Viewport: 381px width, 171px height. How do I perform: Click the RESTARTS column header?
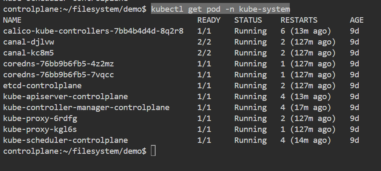click(299, 20)
